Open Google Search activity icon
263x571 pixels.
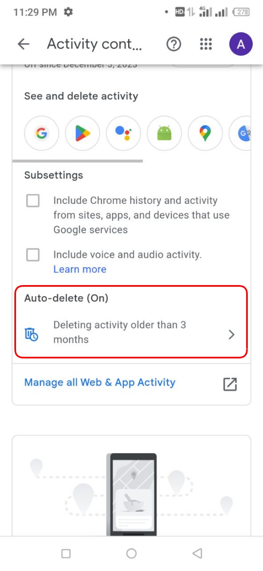coord(42,133)
